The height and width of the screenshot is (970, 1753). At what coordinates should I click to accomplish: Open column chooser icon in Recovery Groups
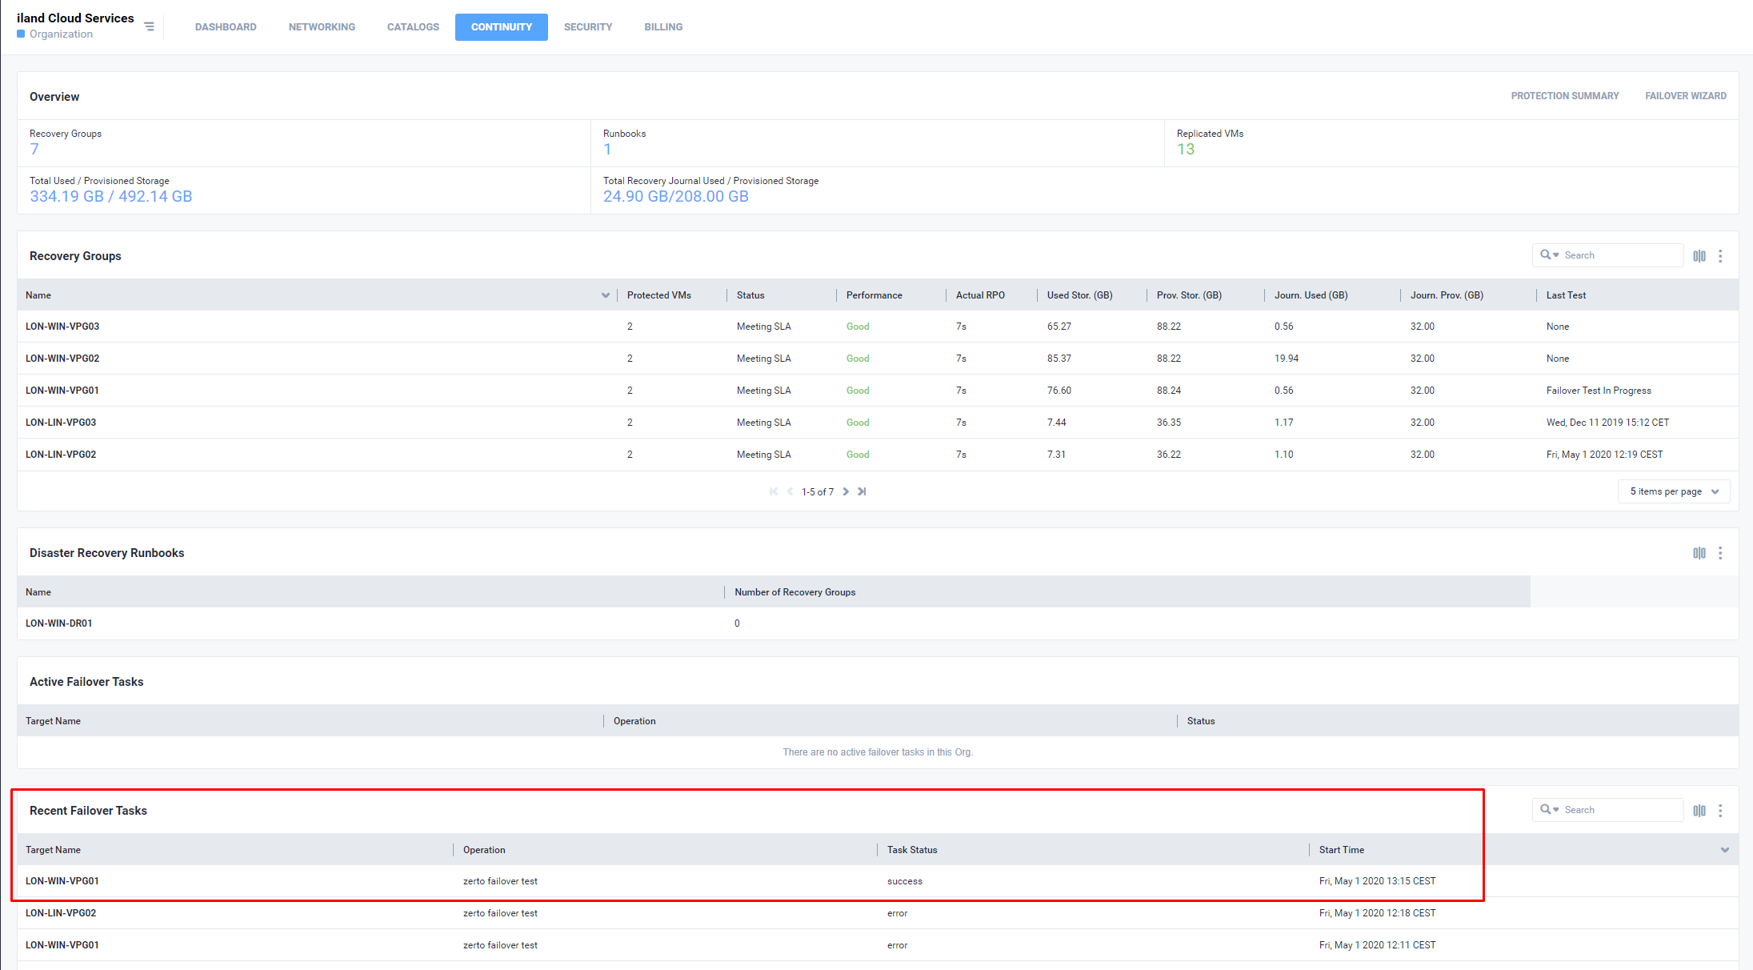click(x=1699, y=256)
